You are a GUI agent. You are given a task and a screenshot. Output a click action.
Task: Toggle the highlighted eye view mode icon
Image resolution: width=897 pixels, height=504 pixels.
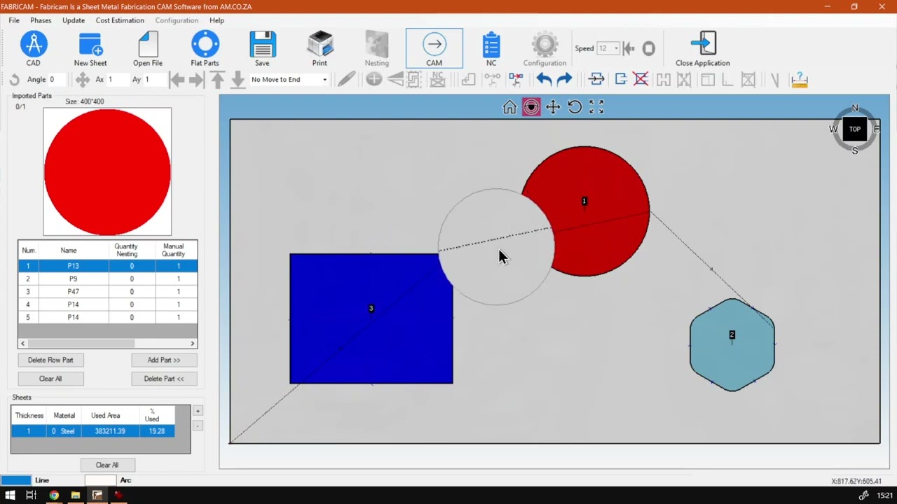(531, 107)
